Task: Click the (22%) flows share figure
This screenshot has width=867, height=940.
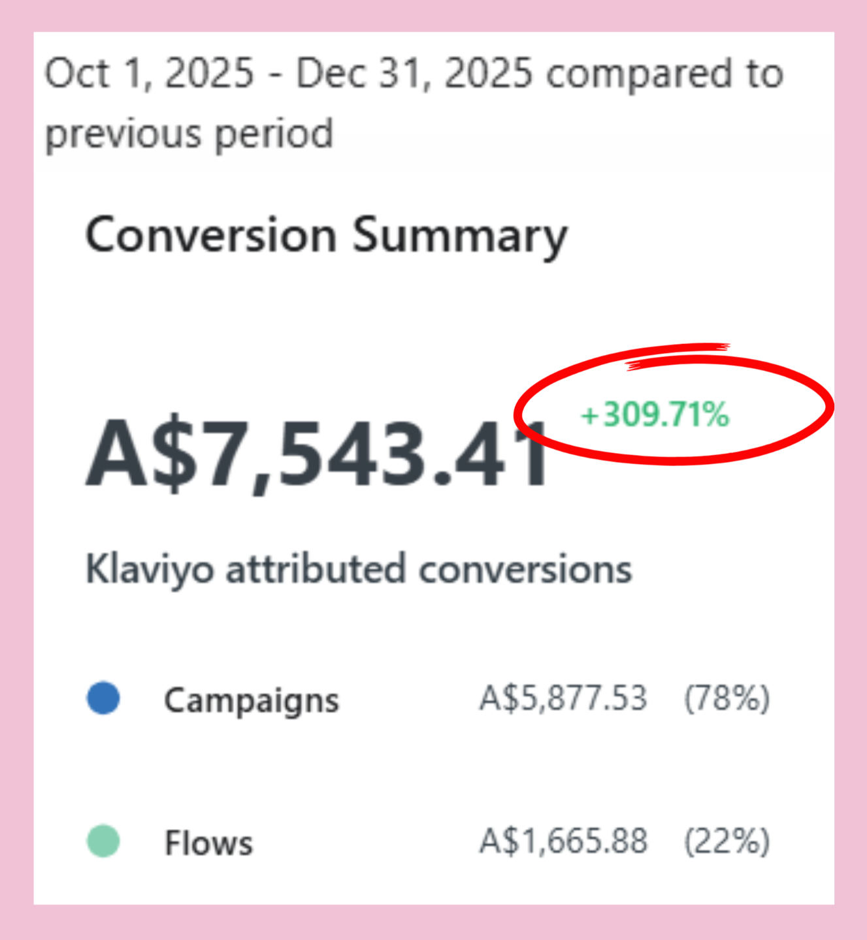Action: (727, 841)
